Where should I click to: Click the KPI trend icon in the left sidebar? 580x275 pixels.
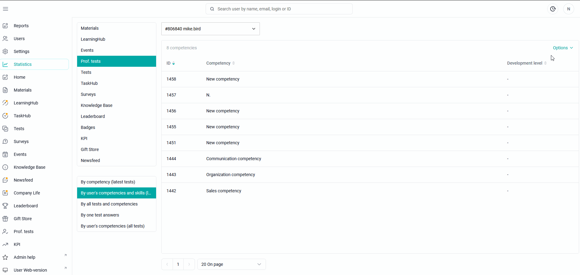tap(5, 244)
